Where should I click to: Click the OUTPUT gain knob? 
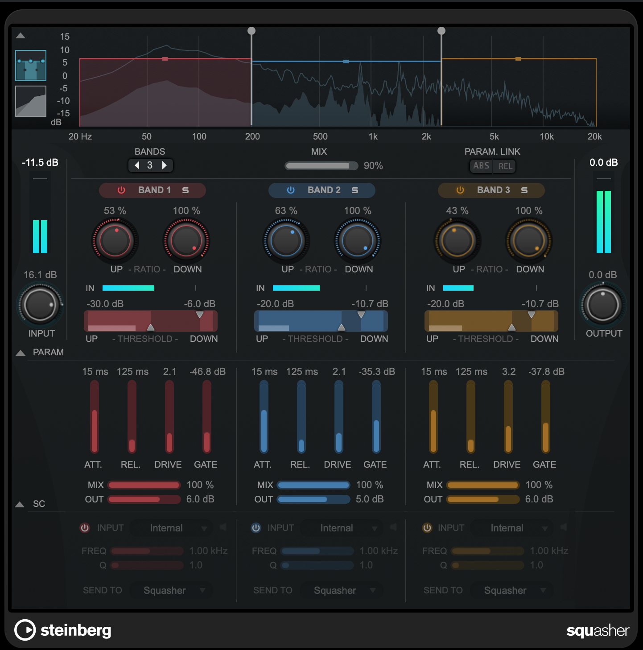[x=603, y=305]
